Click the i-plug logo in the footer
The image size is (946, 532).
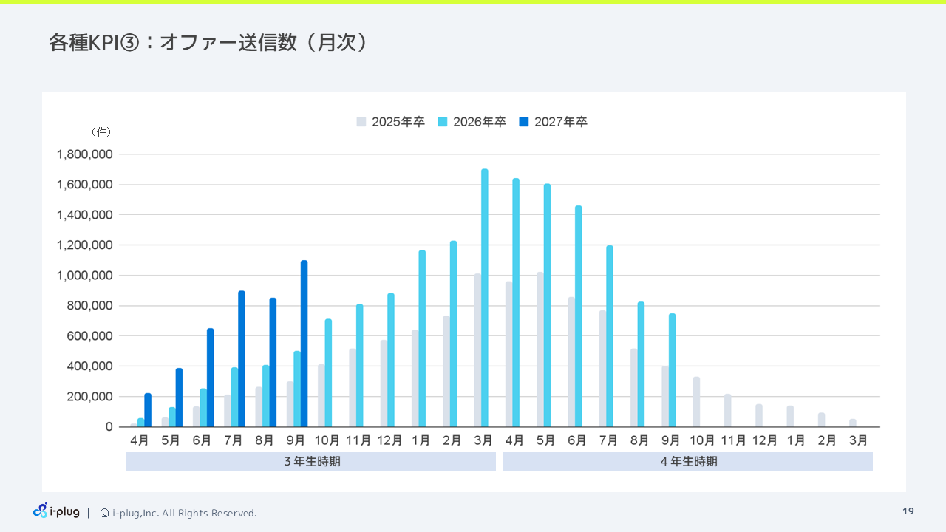(x=55, y=511)
